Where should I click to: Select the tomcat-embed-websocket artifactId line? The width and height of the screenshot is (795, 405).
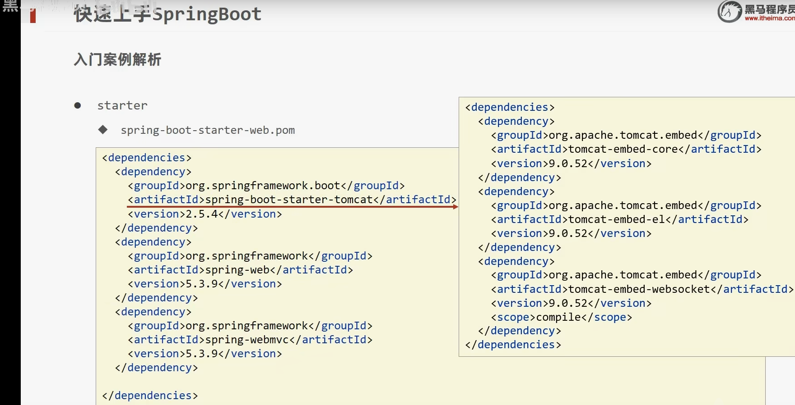[x=642, y=289]
